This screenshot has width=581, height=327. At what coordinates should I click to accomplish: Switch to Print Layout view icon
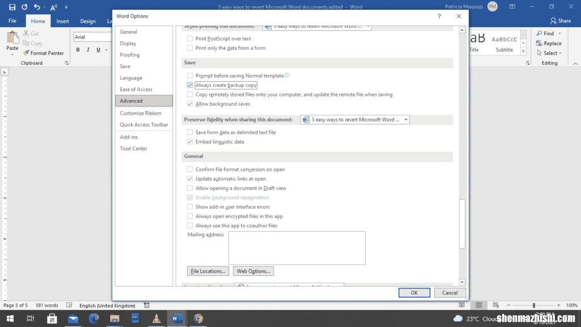479,305
